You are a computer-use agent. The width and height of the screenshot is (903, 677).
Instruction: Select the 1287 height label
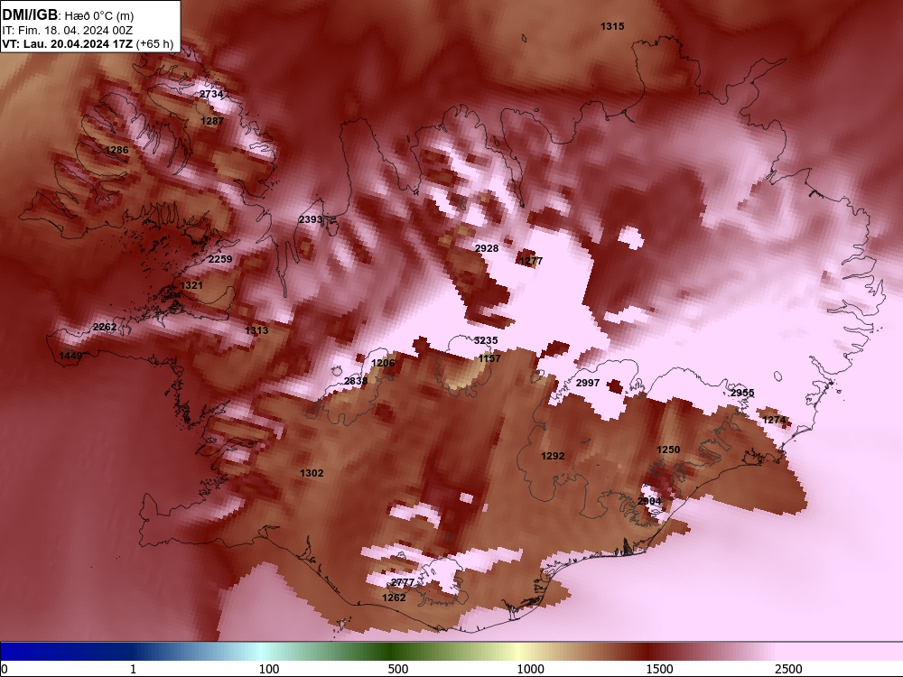tap(212, 121)
